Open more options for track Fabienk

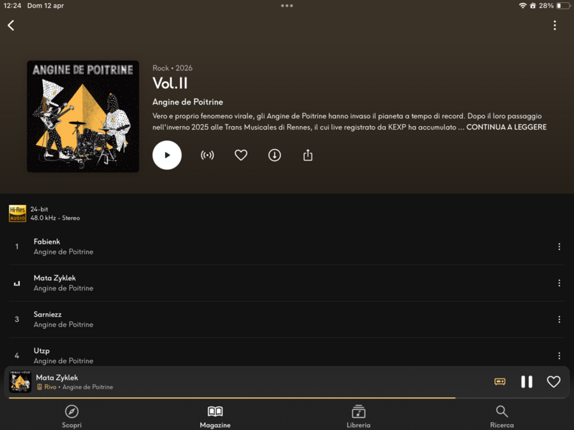559,247
